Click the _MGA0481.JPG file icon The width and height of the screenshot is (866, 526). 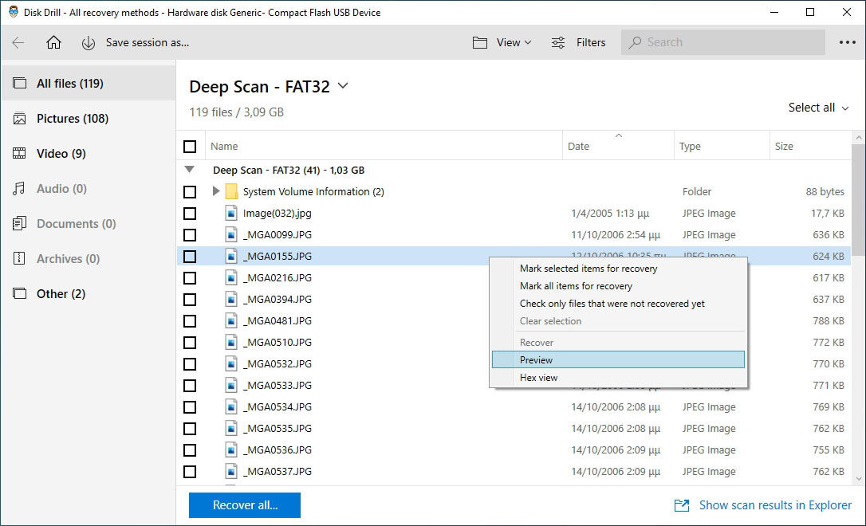[x=231, y=320]
